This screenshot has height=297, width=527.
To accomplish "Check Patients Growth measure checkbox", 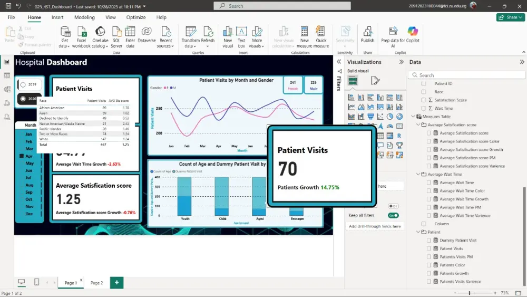I will [429, 273].
